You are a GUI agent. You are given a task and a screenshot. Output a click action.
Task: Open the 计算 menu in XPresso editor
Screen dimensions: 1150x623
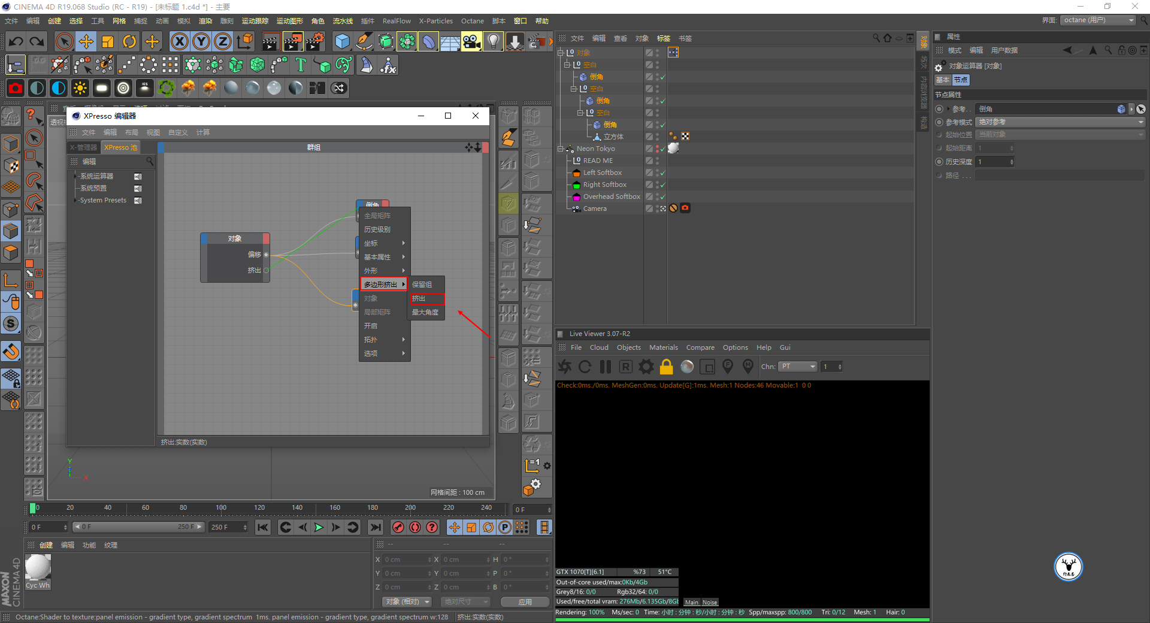[x=203, y=132]
